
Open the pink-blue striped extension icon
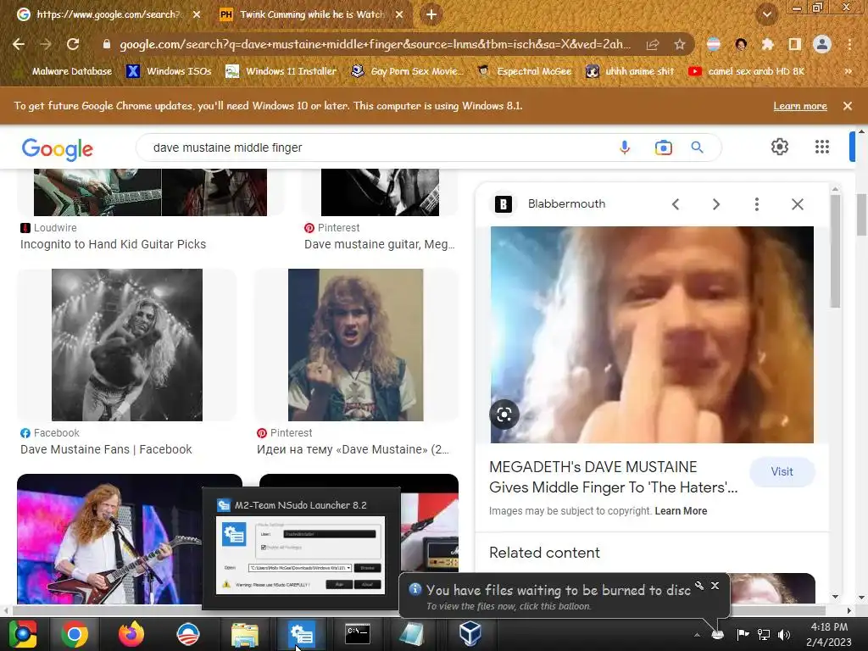(x=714, y=44)
